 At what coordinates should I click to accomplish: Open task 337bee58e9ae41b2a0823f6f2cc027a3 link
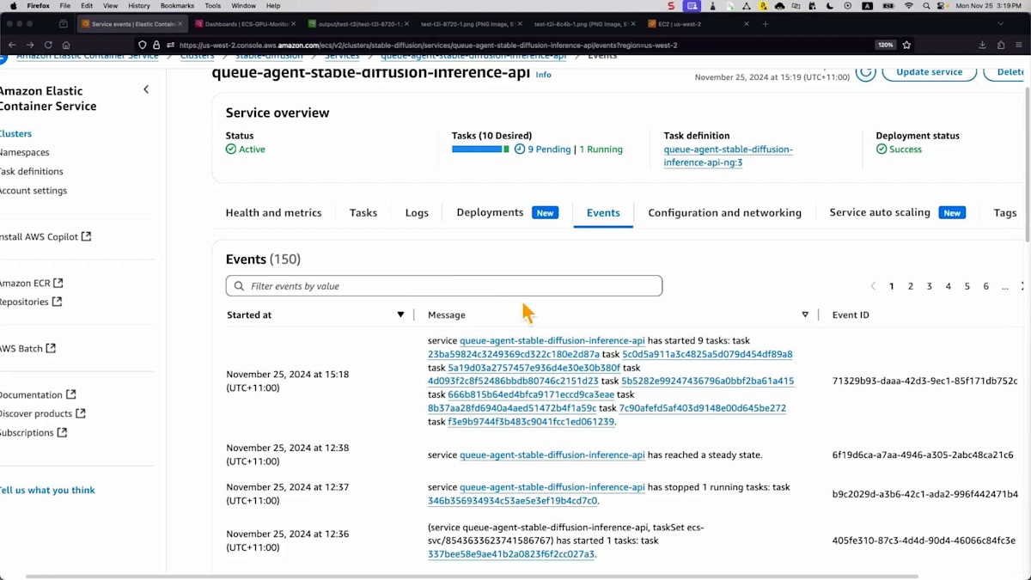pyautogui.click(x=511, y=554)
